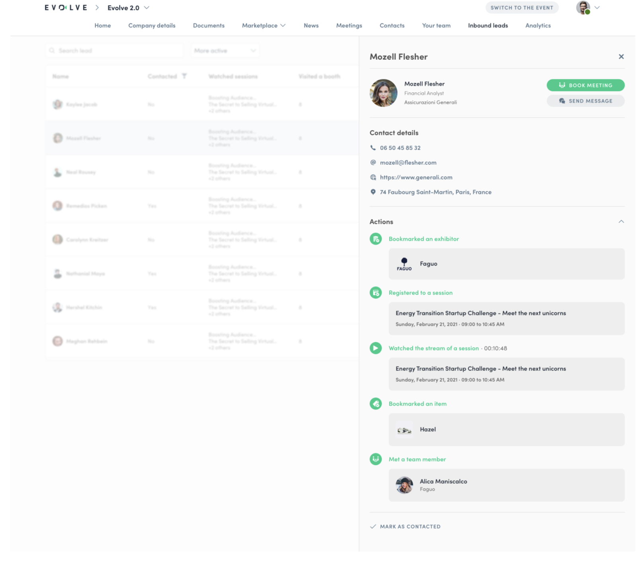The height and width of the screenshot is (561, 637).
Task: Select the Inbound leads tab
Action: pyautogui.click(x=488, y=25)
